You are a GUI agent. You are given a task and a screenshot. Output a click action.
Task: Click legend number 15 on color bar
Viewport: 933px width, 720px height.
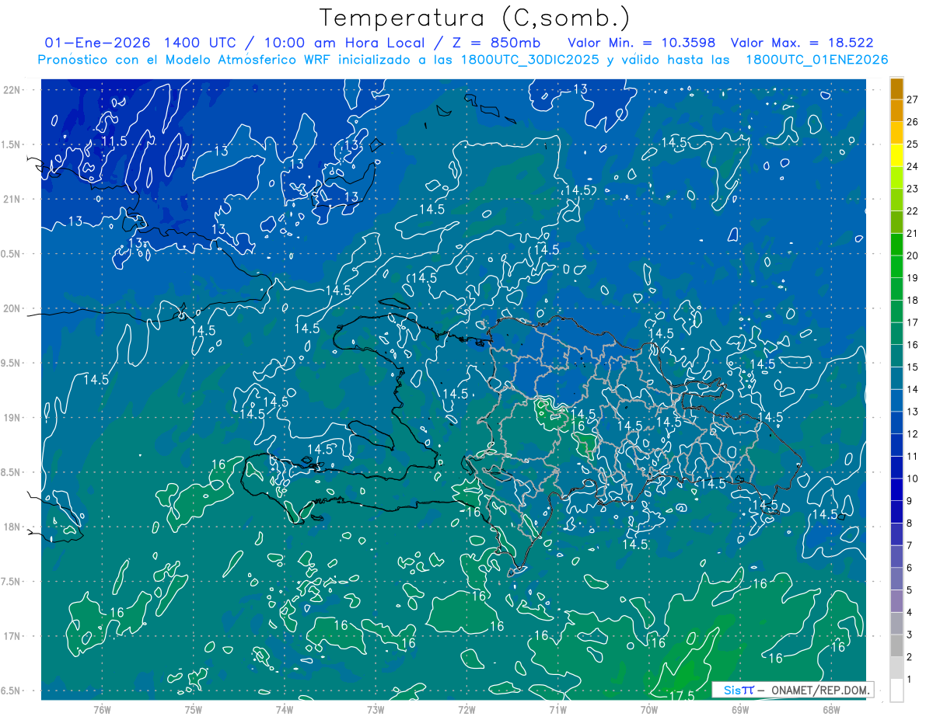pyautogui.click(x=912, y=367)
